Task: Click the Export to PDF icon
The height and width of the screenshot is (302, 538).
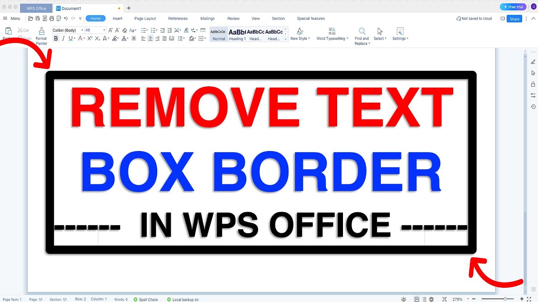Action: pyautogui.click(x=45, y=18)
